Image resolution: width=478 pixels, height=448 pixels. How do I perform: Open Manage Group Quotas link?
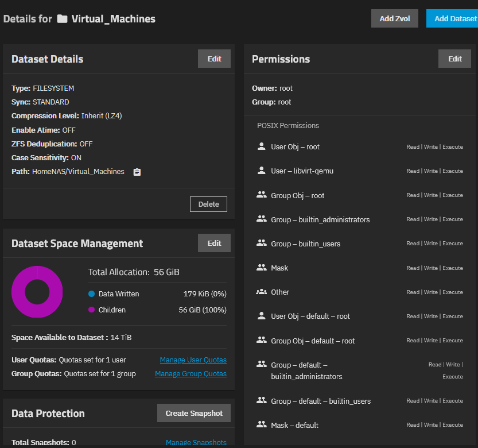point(191,374)
